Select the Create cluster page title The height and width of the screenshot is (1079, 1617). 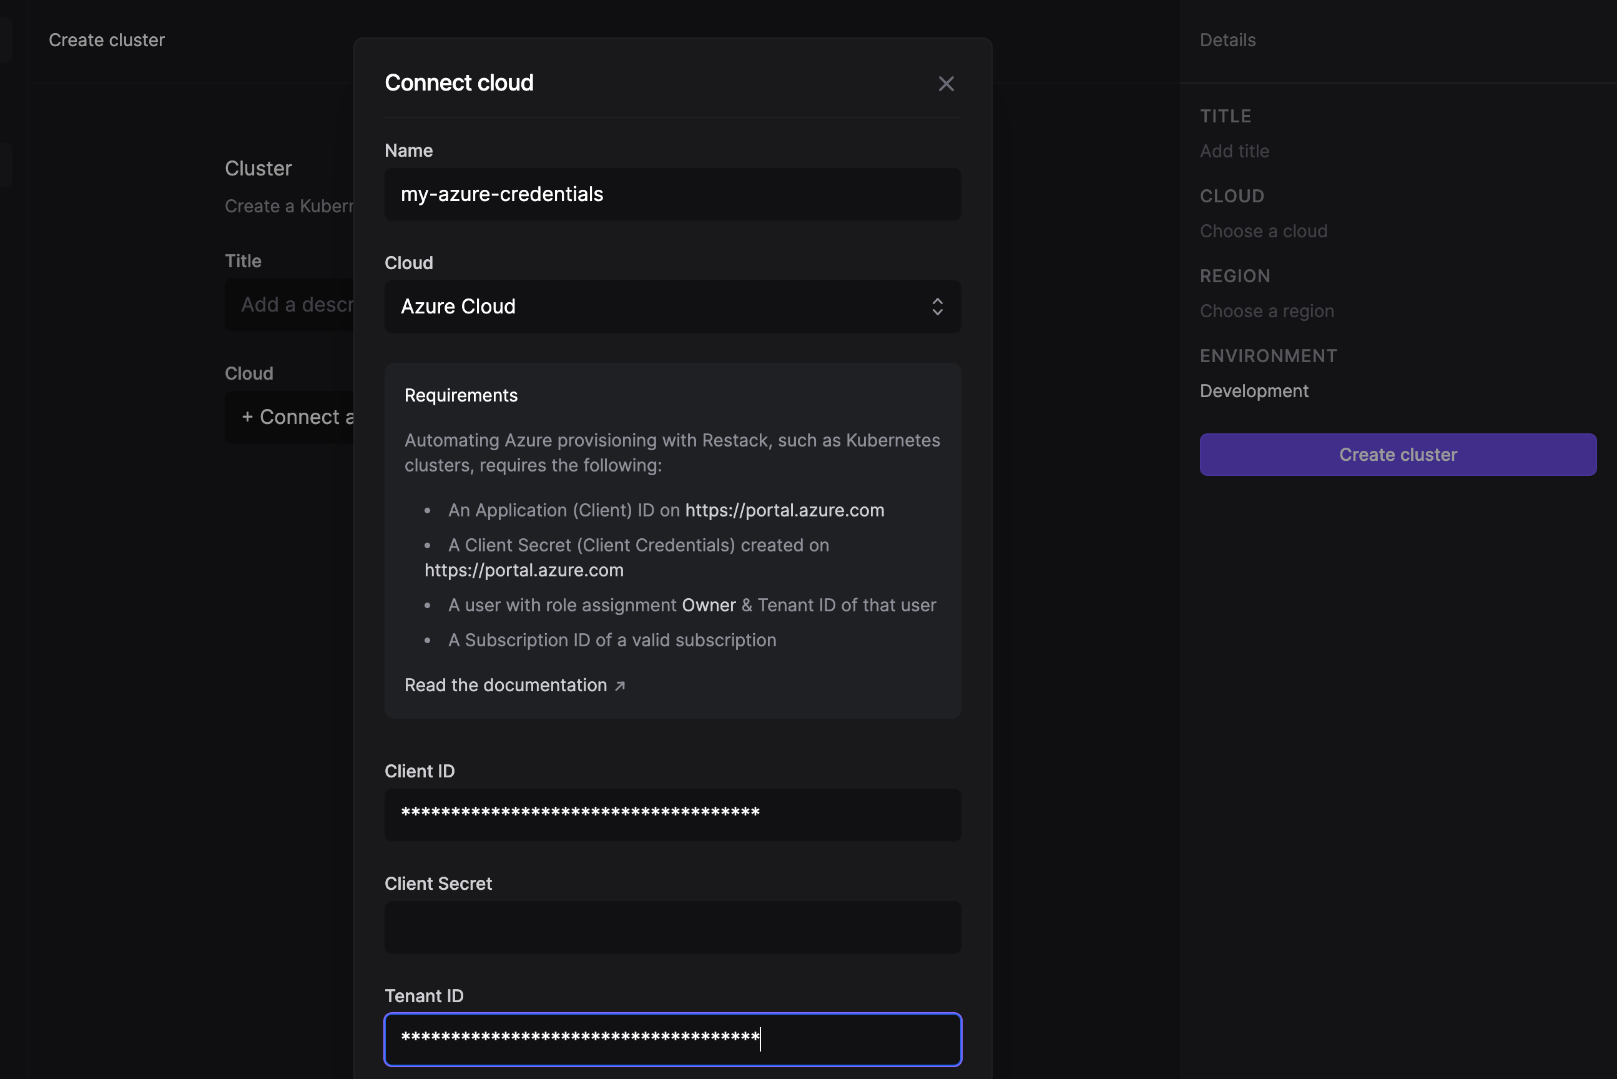[x=106, y=40]
